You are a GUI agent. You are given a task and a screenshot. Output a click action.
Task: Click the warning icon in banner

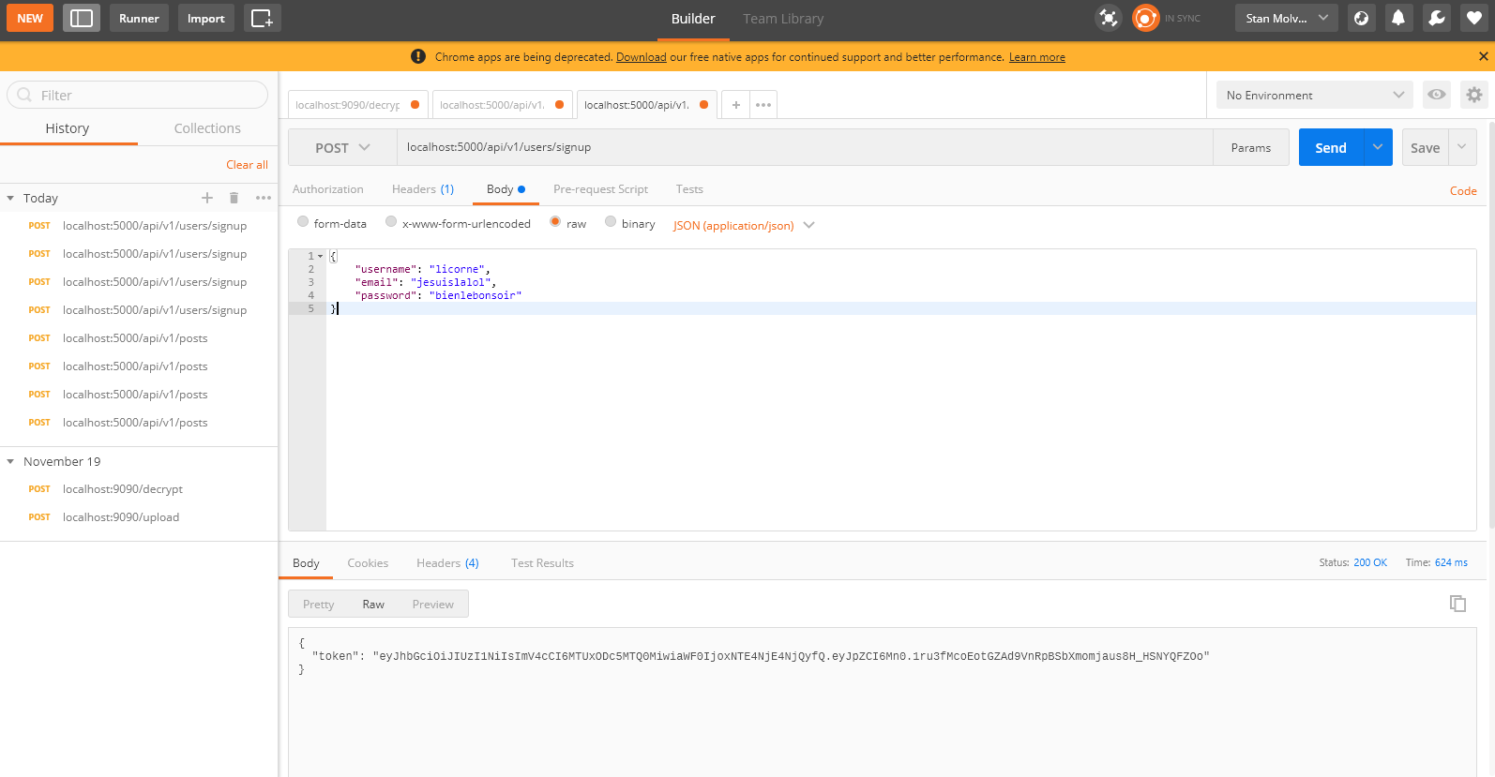pos(418,56)
